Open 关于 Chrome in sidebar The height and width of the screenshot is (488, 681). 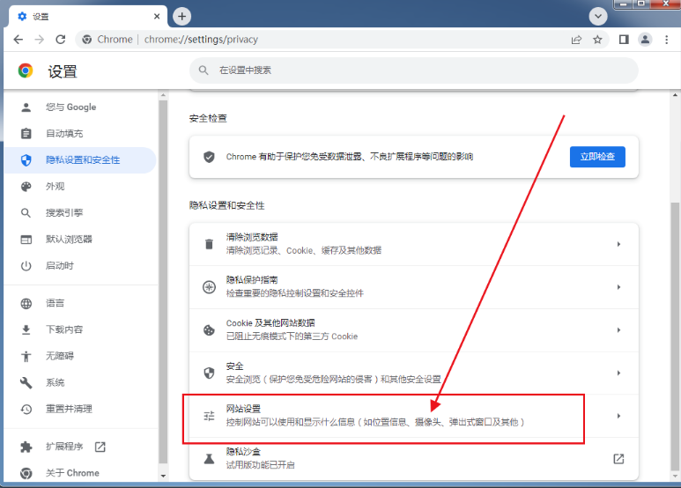coord(81,473)
